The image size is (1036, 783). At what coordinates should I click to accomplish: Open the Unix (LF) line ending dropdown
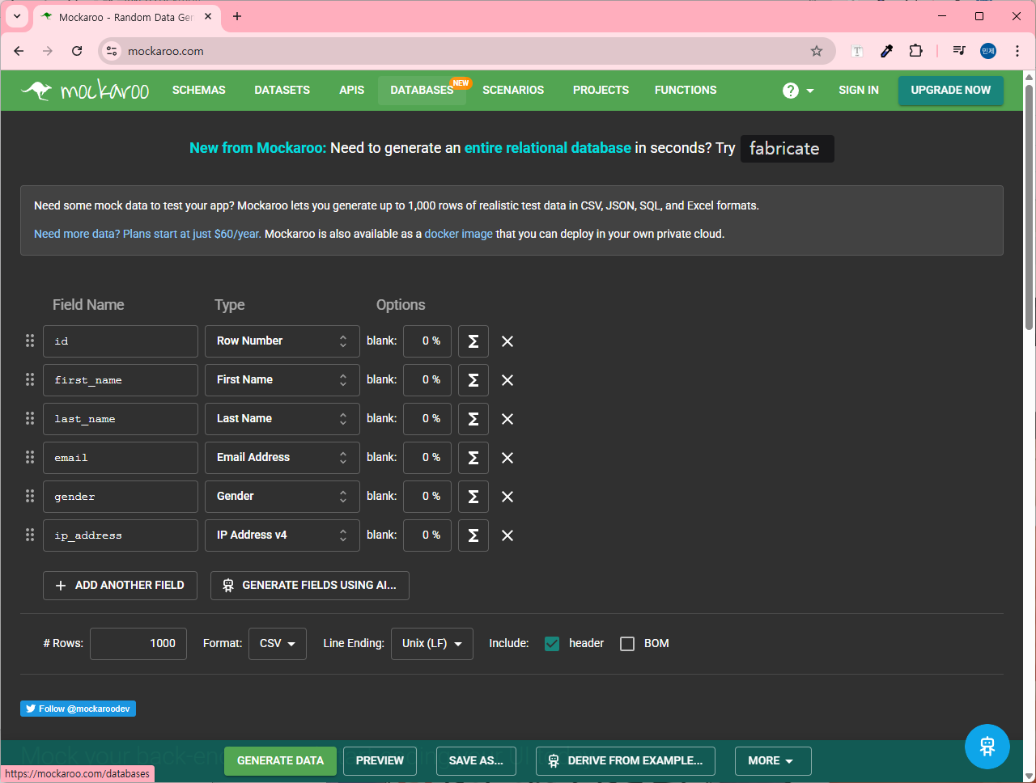coord(432,644)
